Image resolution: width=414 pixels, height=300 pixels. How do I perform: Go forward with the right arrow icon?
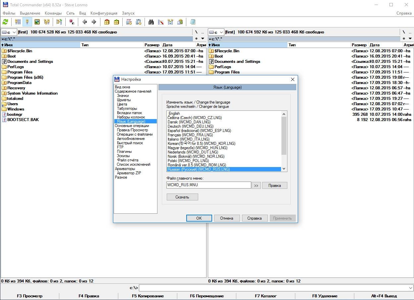(x=94, y=22)
